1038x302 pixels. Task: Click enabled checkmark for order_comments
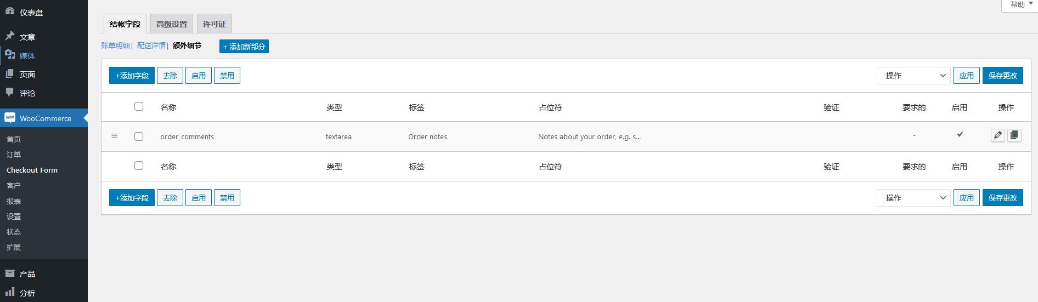(x=960, y=134)
